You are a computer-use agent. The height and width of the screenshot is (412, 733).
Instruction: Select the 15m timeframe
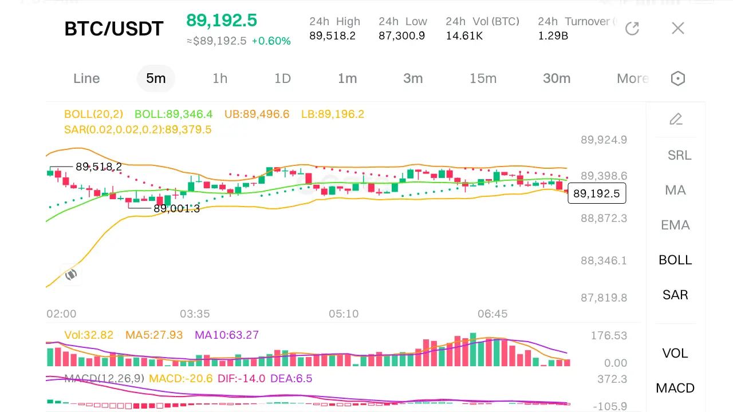click(483, 78)
